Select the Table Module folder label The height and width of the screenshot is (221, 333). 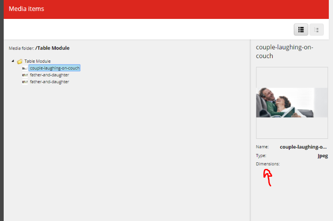pos(37,61)
